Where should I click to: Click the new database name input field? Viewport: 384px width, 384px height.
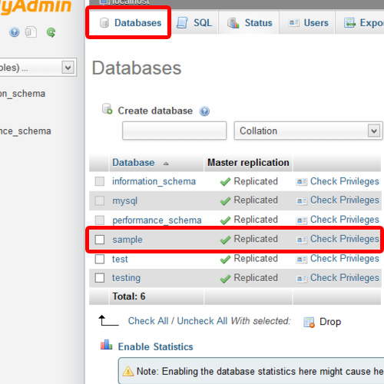point(174,131)
